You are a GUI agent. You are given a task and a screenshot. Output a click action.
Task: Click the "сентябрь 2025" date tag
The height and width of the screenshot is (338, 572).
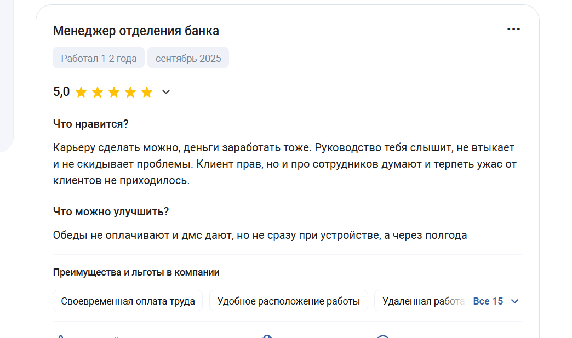(188, 58)
